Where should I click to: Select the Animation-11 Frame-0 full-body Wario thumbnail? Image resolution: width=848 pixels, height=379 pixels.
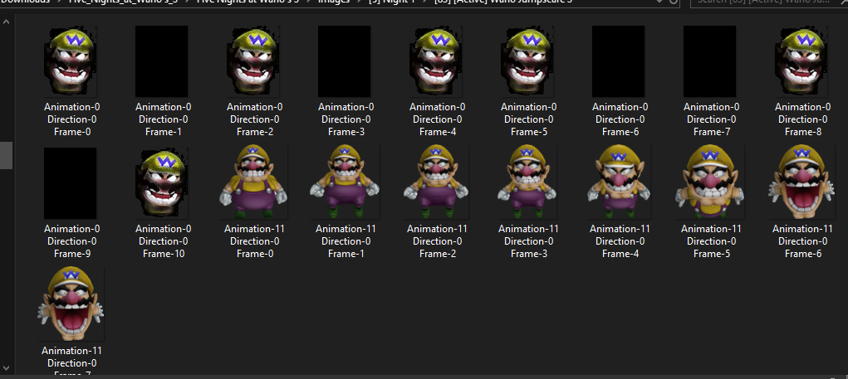tap(253, 182)
